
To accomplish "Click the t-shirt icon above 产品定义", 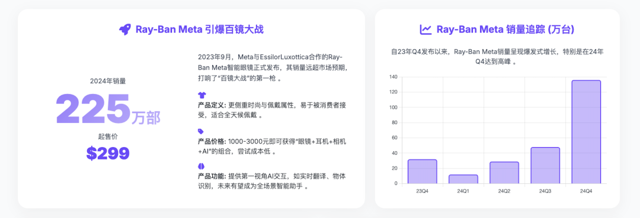I will tap(201, 96).
